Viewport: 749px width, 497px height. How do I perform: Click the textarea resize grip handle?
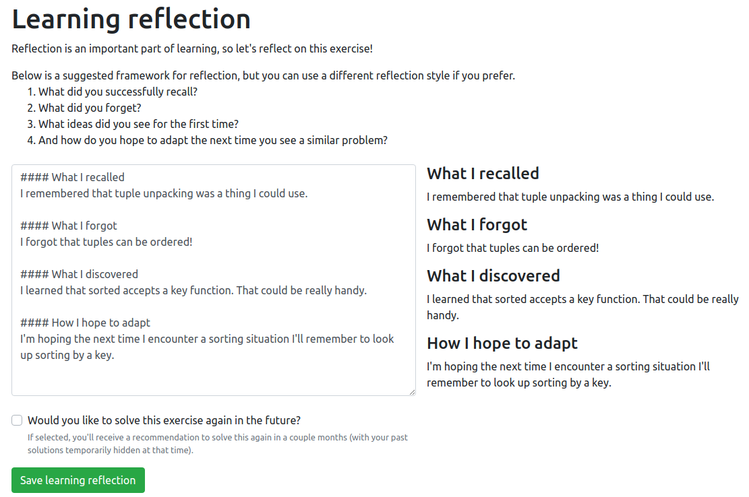click(411, 391)
